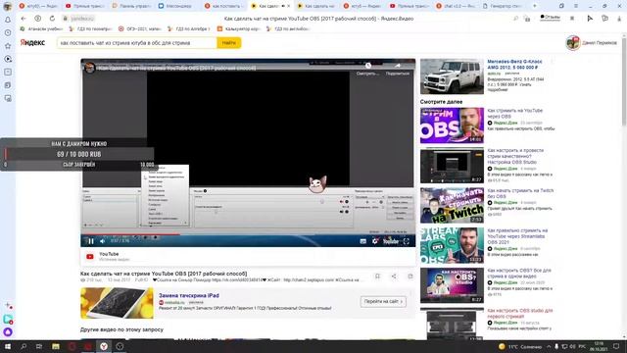The image size is (627, 353).
Task: Click the downloads icon in browser toolbar
Action: tap(619, 19)
